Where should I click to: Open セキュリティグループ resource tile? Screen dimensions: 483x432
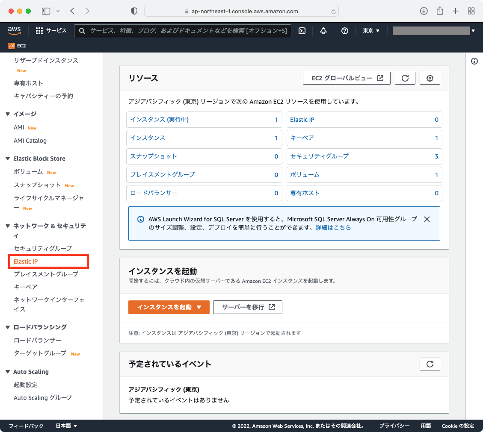click(364, 156)
